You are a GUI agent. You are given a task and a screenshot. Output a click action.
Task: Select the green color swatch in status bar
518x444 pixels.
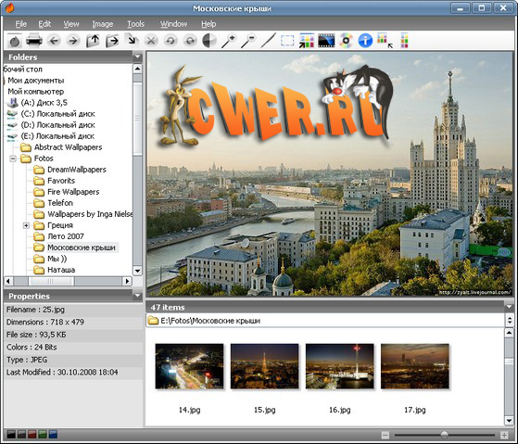pos(43,435)
